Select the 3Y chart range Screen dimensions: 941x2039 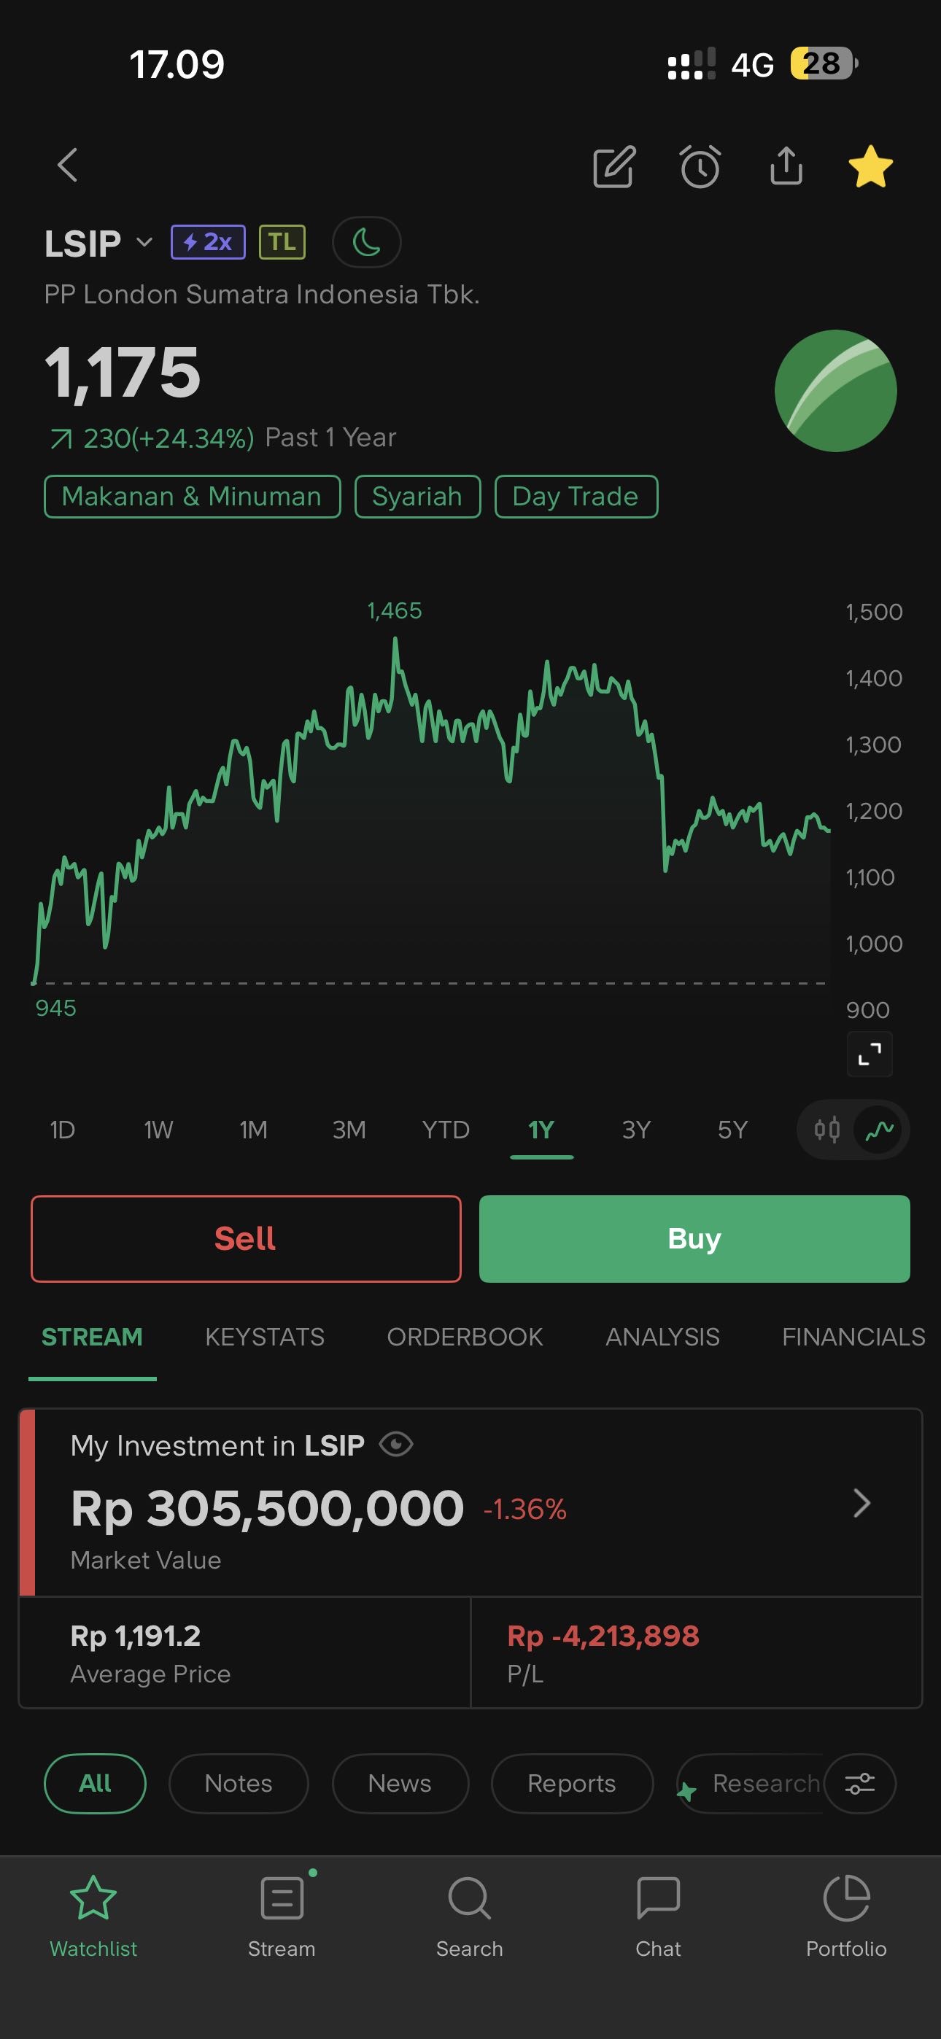(x=636, y=1130)
